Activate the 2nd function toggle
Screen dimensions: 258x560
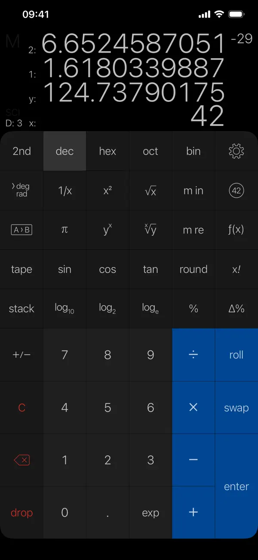click(x=21, y=151)
